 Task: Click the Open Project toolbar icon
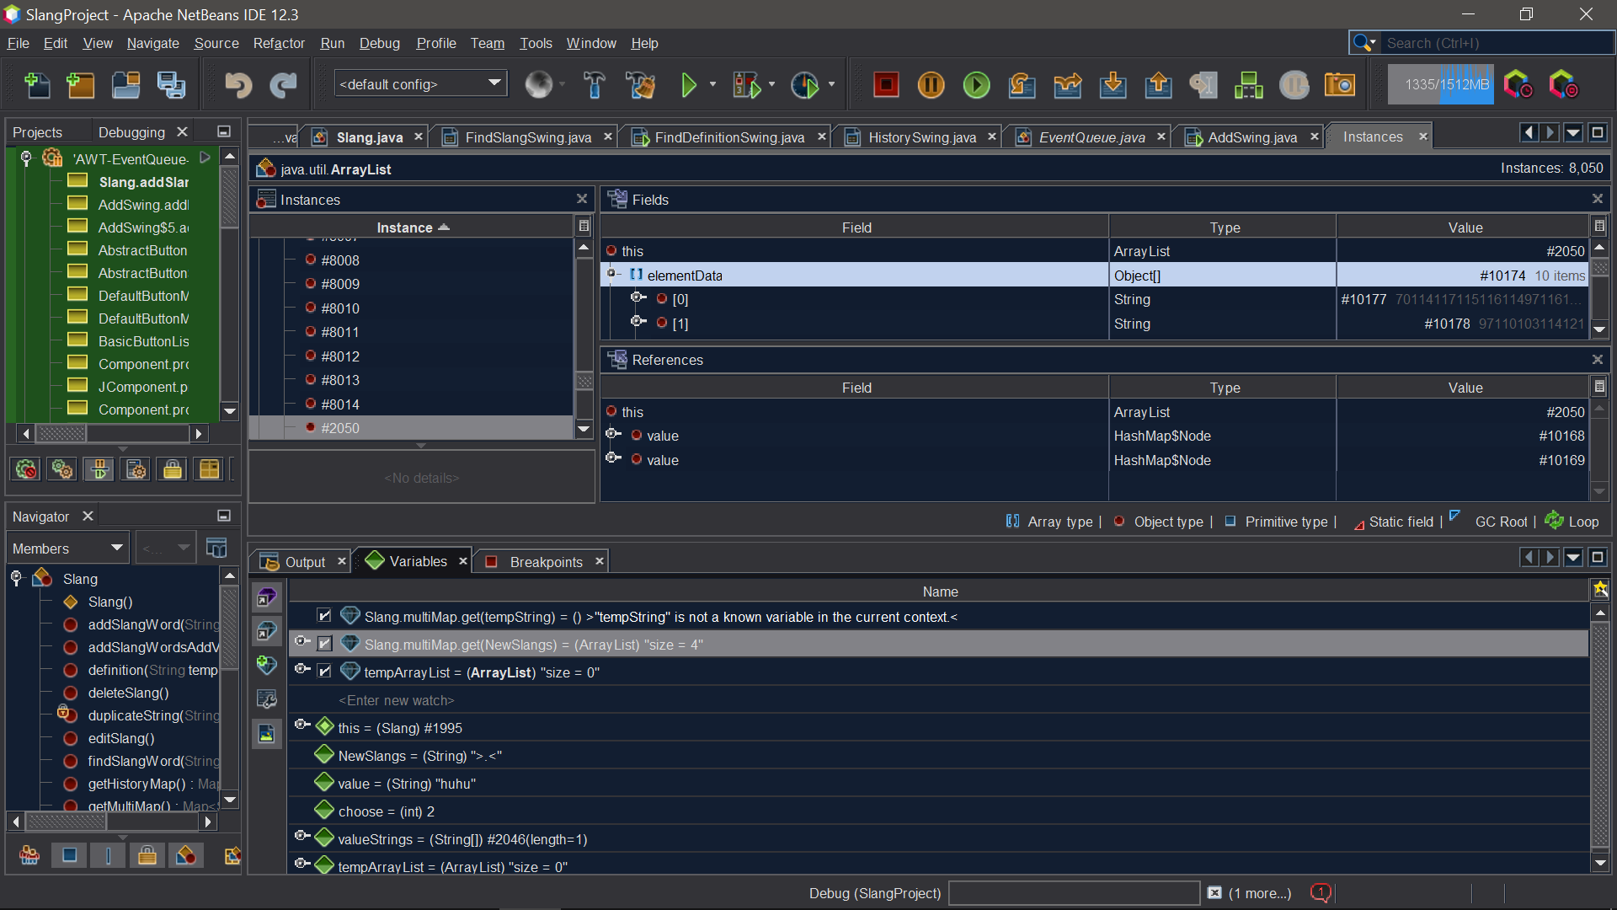click(x=126, y=85)
